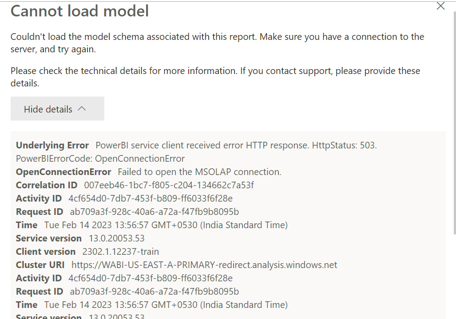Click Client version value 2302.1.12237-train
Screen dimensions: 456x319
121,252
